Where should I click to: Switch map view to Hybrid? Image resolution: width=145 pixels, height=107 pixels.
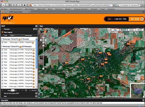pos(131,30)
